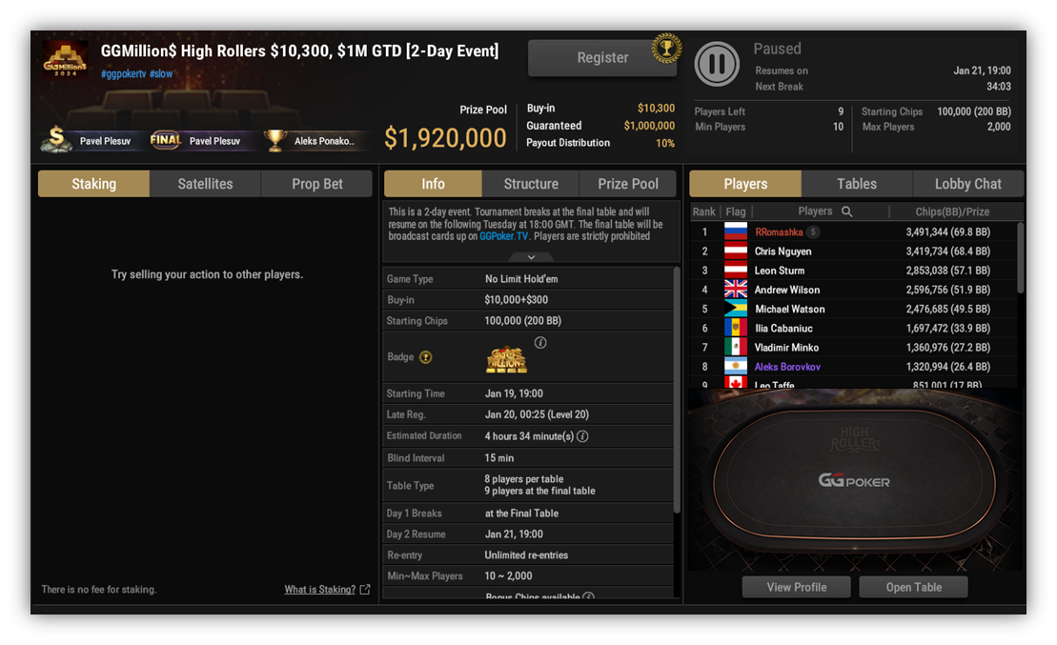Switch to the Satellites tab
The image size is (1057, 645).
[x=205, y=184]
